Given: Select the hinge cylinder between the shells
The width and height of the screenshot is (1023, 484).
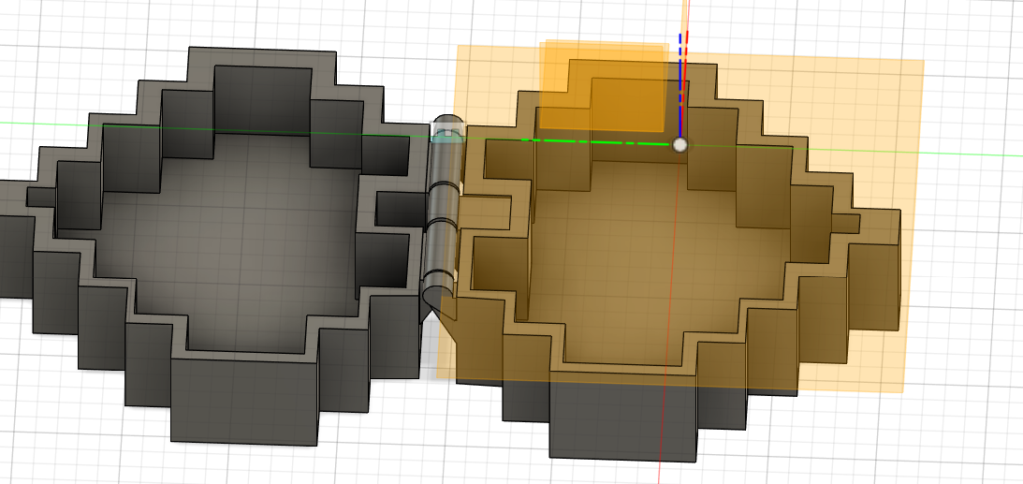Looking at the screenshot, I should pos(441,215).
